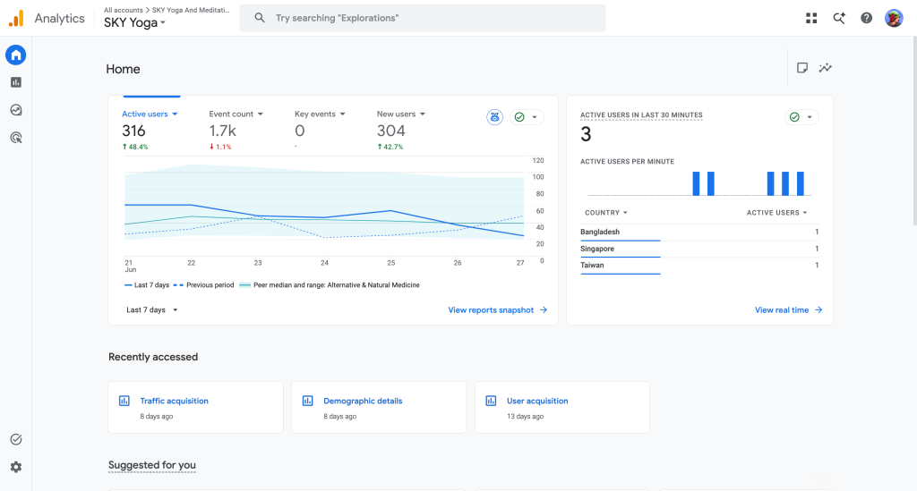Click Active Users in Last 30 Minutes label
917x491 pixels.
click(641, 115)
